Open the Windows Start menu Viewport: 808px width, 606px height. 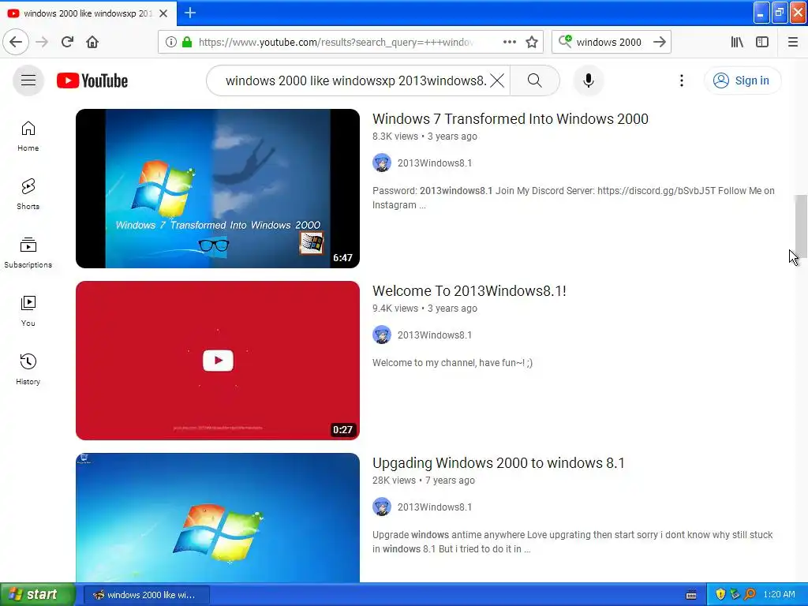pos(38,595)
